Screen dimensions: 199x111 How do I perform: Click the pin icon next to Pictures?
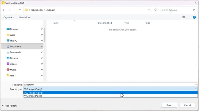coord(42,58)
